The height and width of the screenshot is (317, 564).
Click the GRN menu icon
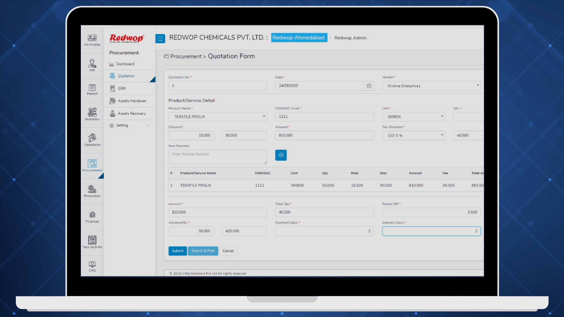point(112,88)
